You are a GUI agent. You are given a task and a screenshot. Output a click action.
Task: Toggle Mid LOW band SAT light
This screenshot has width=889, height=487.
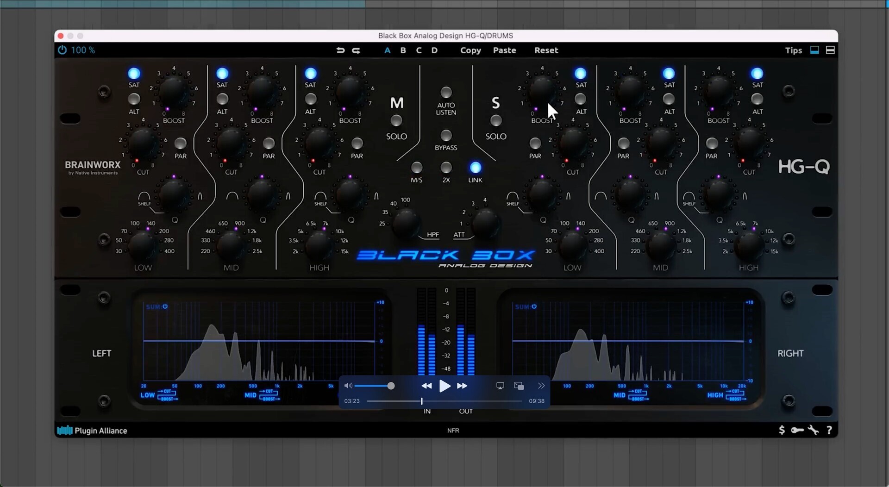[134, 74]
